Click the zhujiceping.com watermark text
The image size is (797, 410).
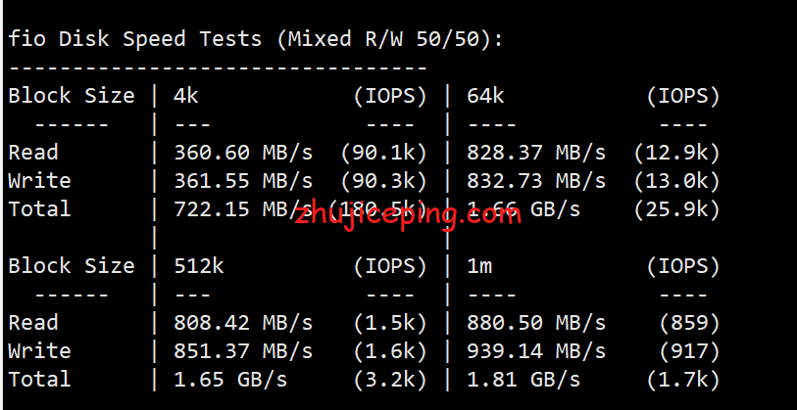point(408,215)
